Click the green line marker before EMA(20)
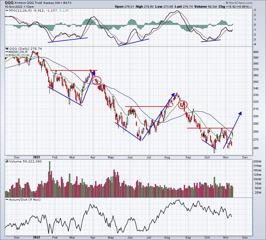 [x=7, y=55]
